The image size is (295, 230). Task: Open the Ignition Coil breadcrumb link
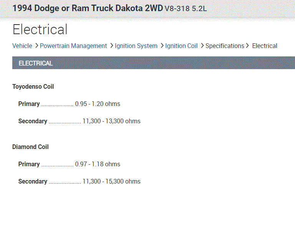coord(181,46)
